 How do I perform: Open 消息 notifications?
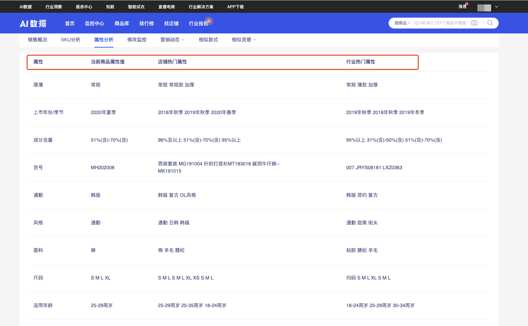(x=463, y=7)
